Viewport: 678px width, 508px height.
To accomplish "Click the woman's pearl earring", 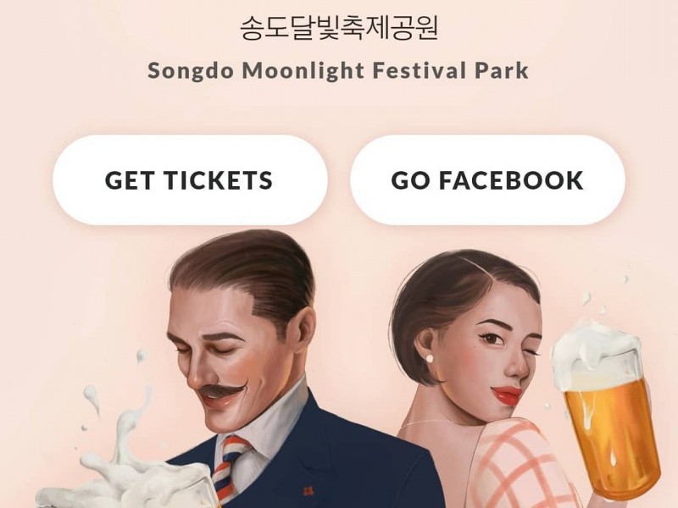I will pos(431,358).
